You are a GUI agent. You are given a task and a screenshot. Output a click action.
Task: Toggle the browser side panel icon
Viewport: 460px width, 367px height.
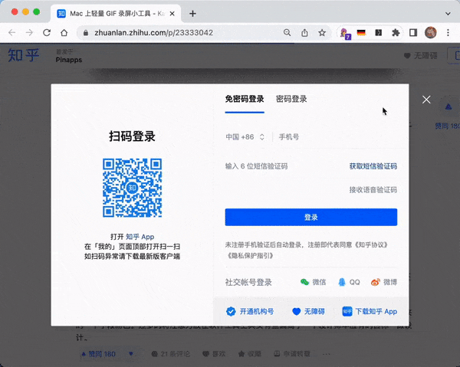click(413, 32)
